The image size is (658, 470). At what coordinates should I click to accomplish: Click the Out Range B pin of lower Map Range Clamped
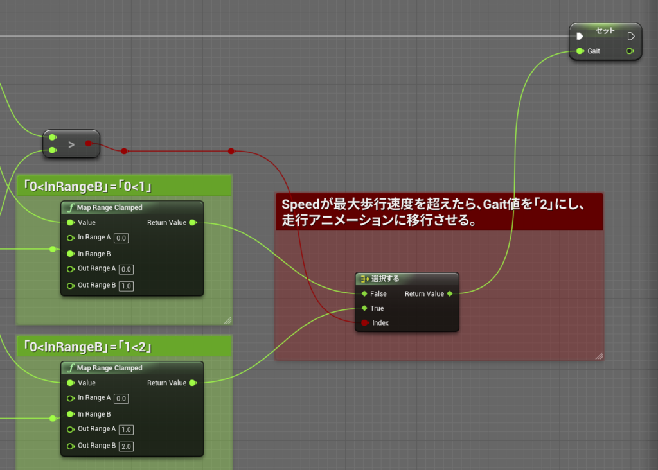pos(71,446)
